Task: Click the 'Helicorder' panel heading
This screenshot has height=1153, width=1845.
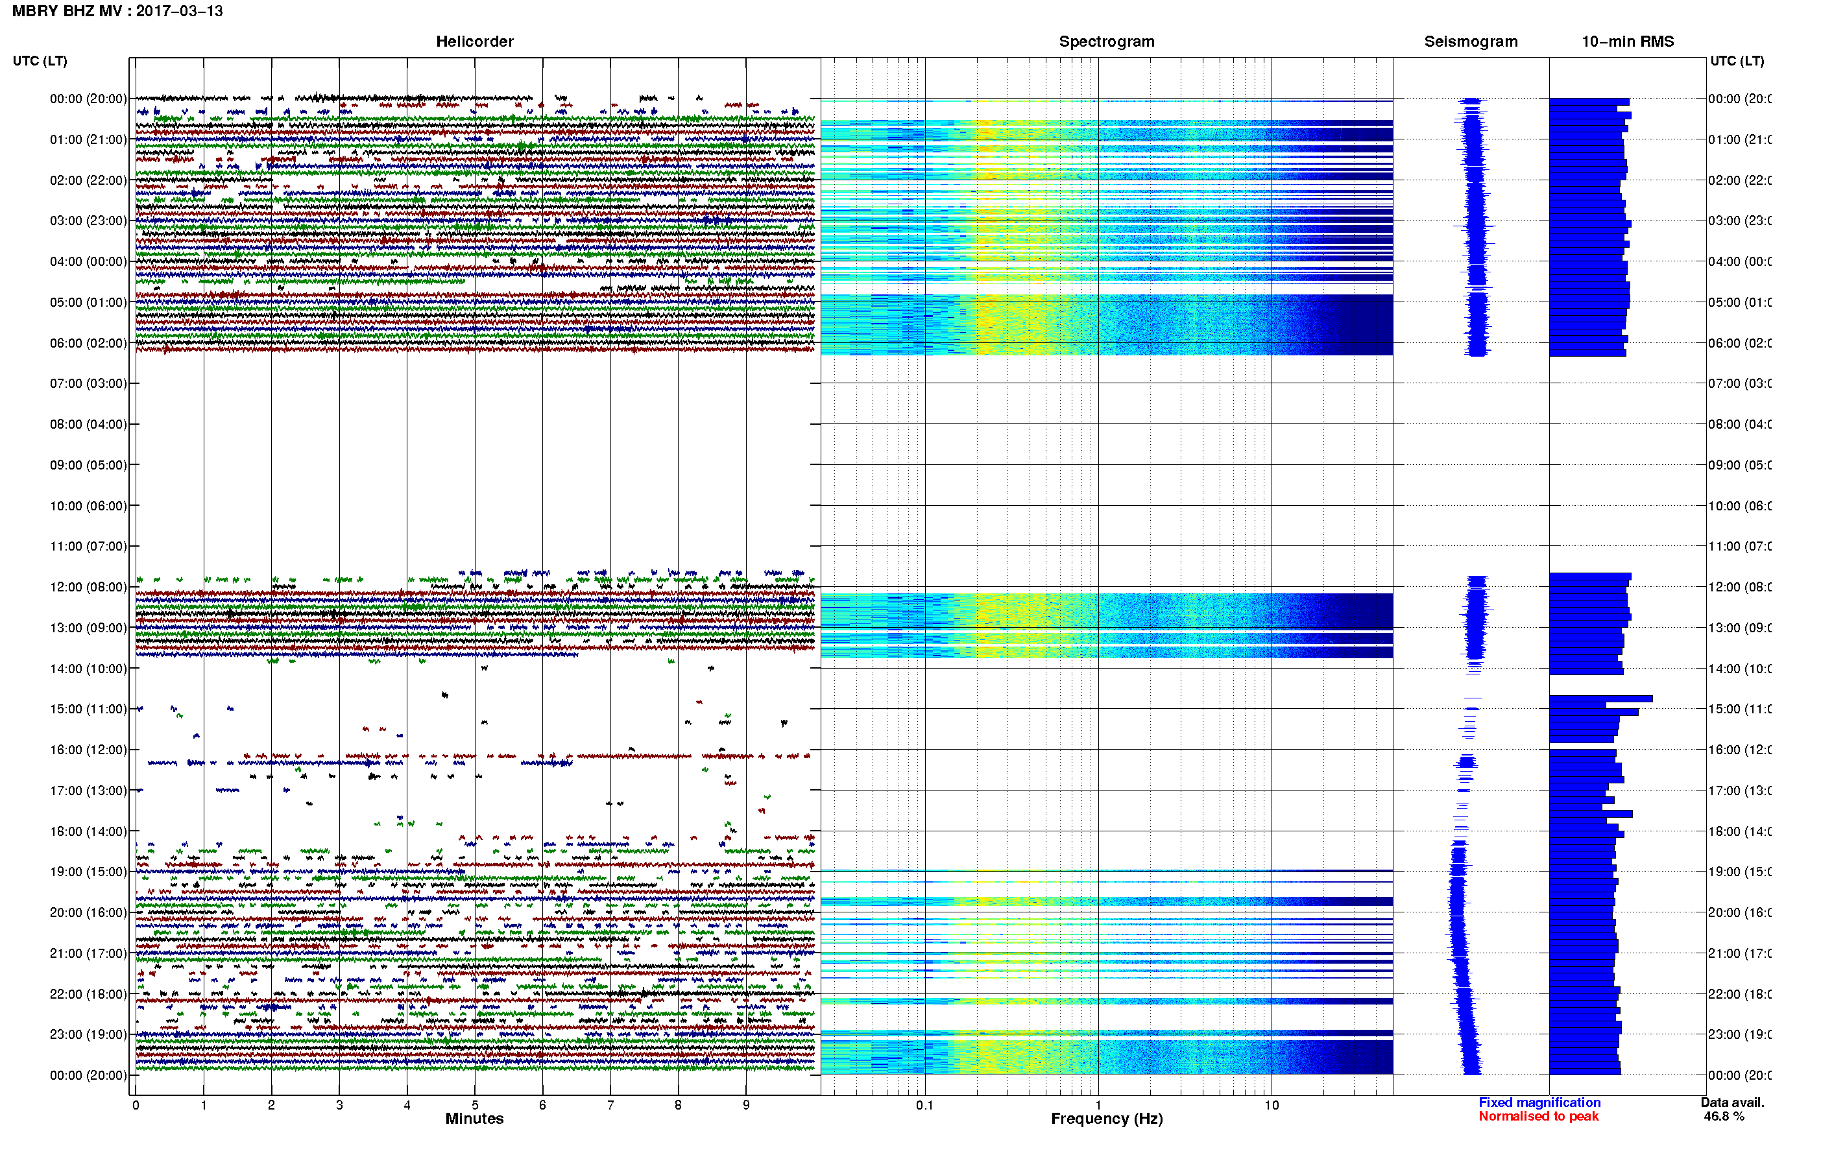Action: [474, 42]
